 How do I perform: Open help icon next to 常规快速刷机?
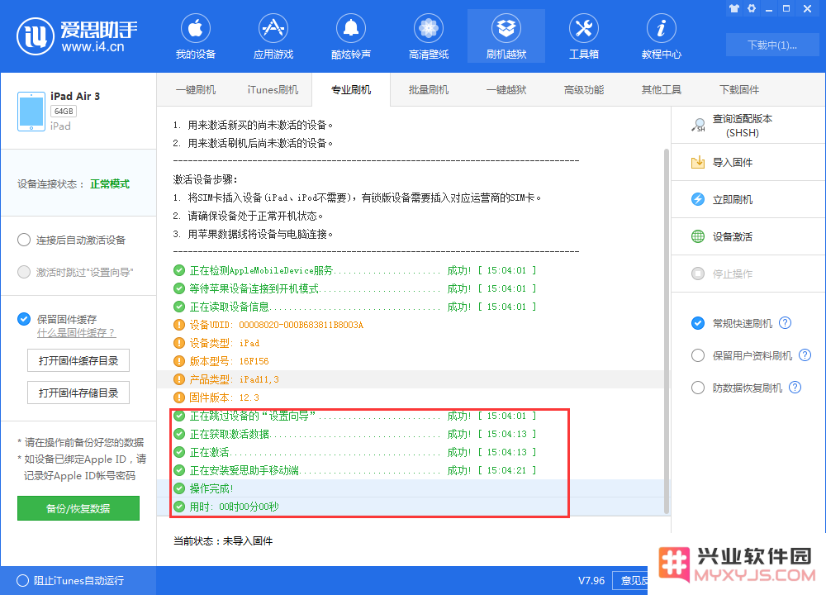[x=785, y=323]
